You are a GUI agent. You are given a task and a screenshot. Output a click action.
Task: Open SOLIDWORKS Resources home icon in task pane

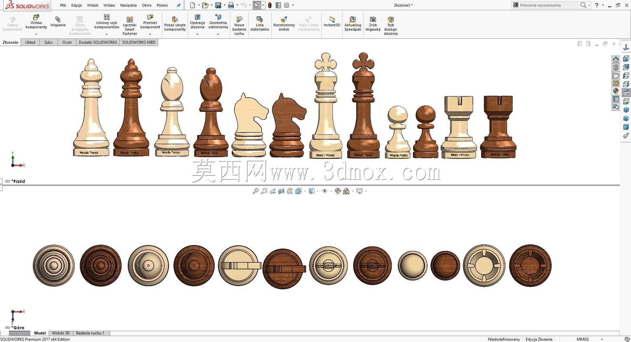point(616,60)
